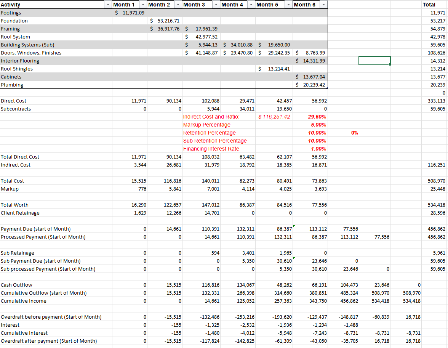Open the Month 5 filter dropdown
Screen dimensions: 448x348
[289, 5]
